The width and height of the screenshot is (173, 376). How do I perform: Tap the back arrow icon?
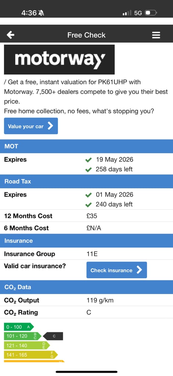coord(11,35)
